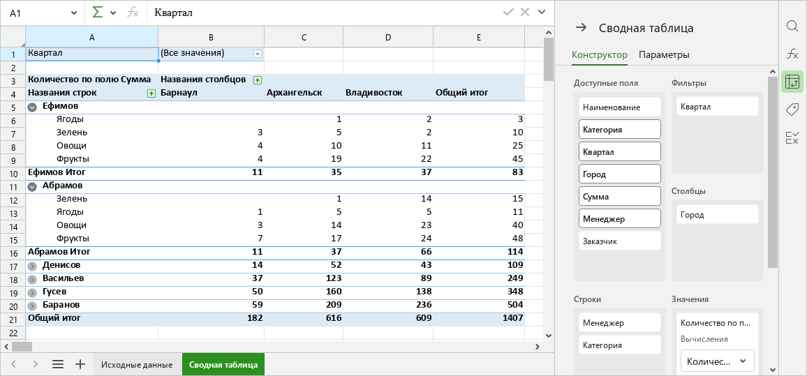Click the Архангельск column label
This screenshot has width=807, height=376.
pos(295,93)
